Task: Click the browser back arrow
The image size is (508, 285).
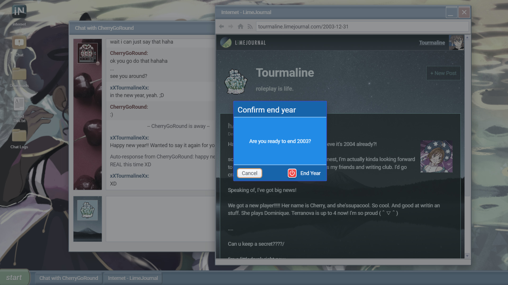Action: (x=221, y=26)
